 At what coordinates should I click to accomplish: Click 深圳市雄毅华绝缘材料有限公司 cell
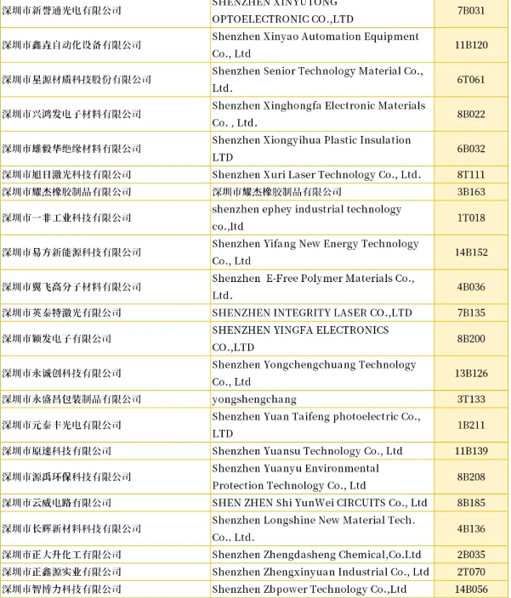[71, 149]
